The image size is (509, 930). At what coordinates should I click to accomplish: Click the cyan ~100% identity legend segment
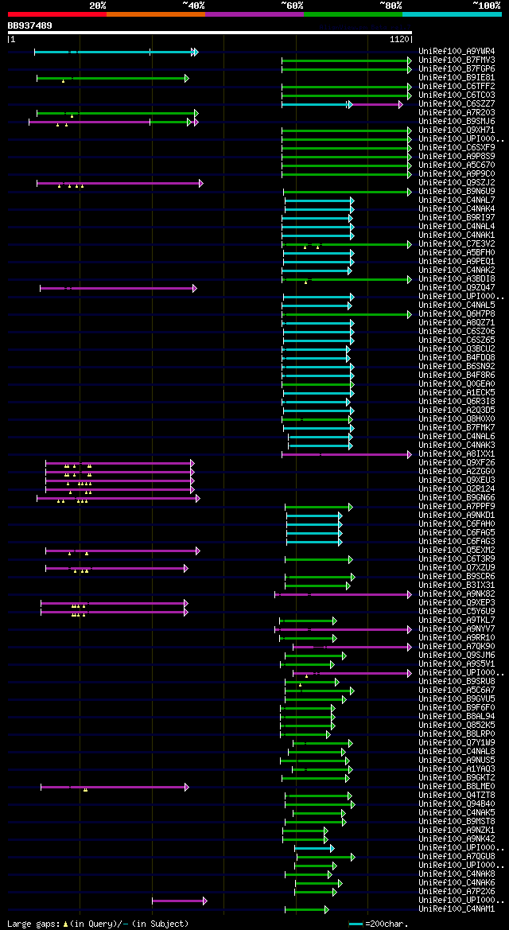452,14
